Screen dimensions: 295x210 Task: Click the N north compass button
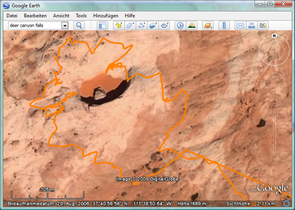[x=274, y=36]
